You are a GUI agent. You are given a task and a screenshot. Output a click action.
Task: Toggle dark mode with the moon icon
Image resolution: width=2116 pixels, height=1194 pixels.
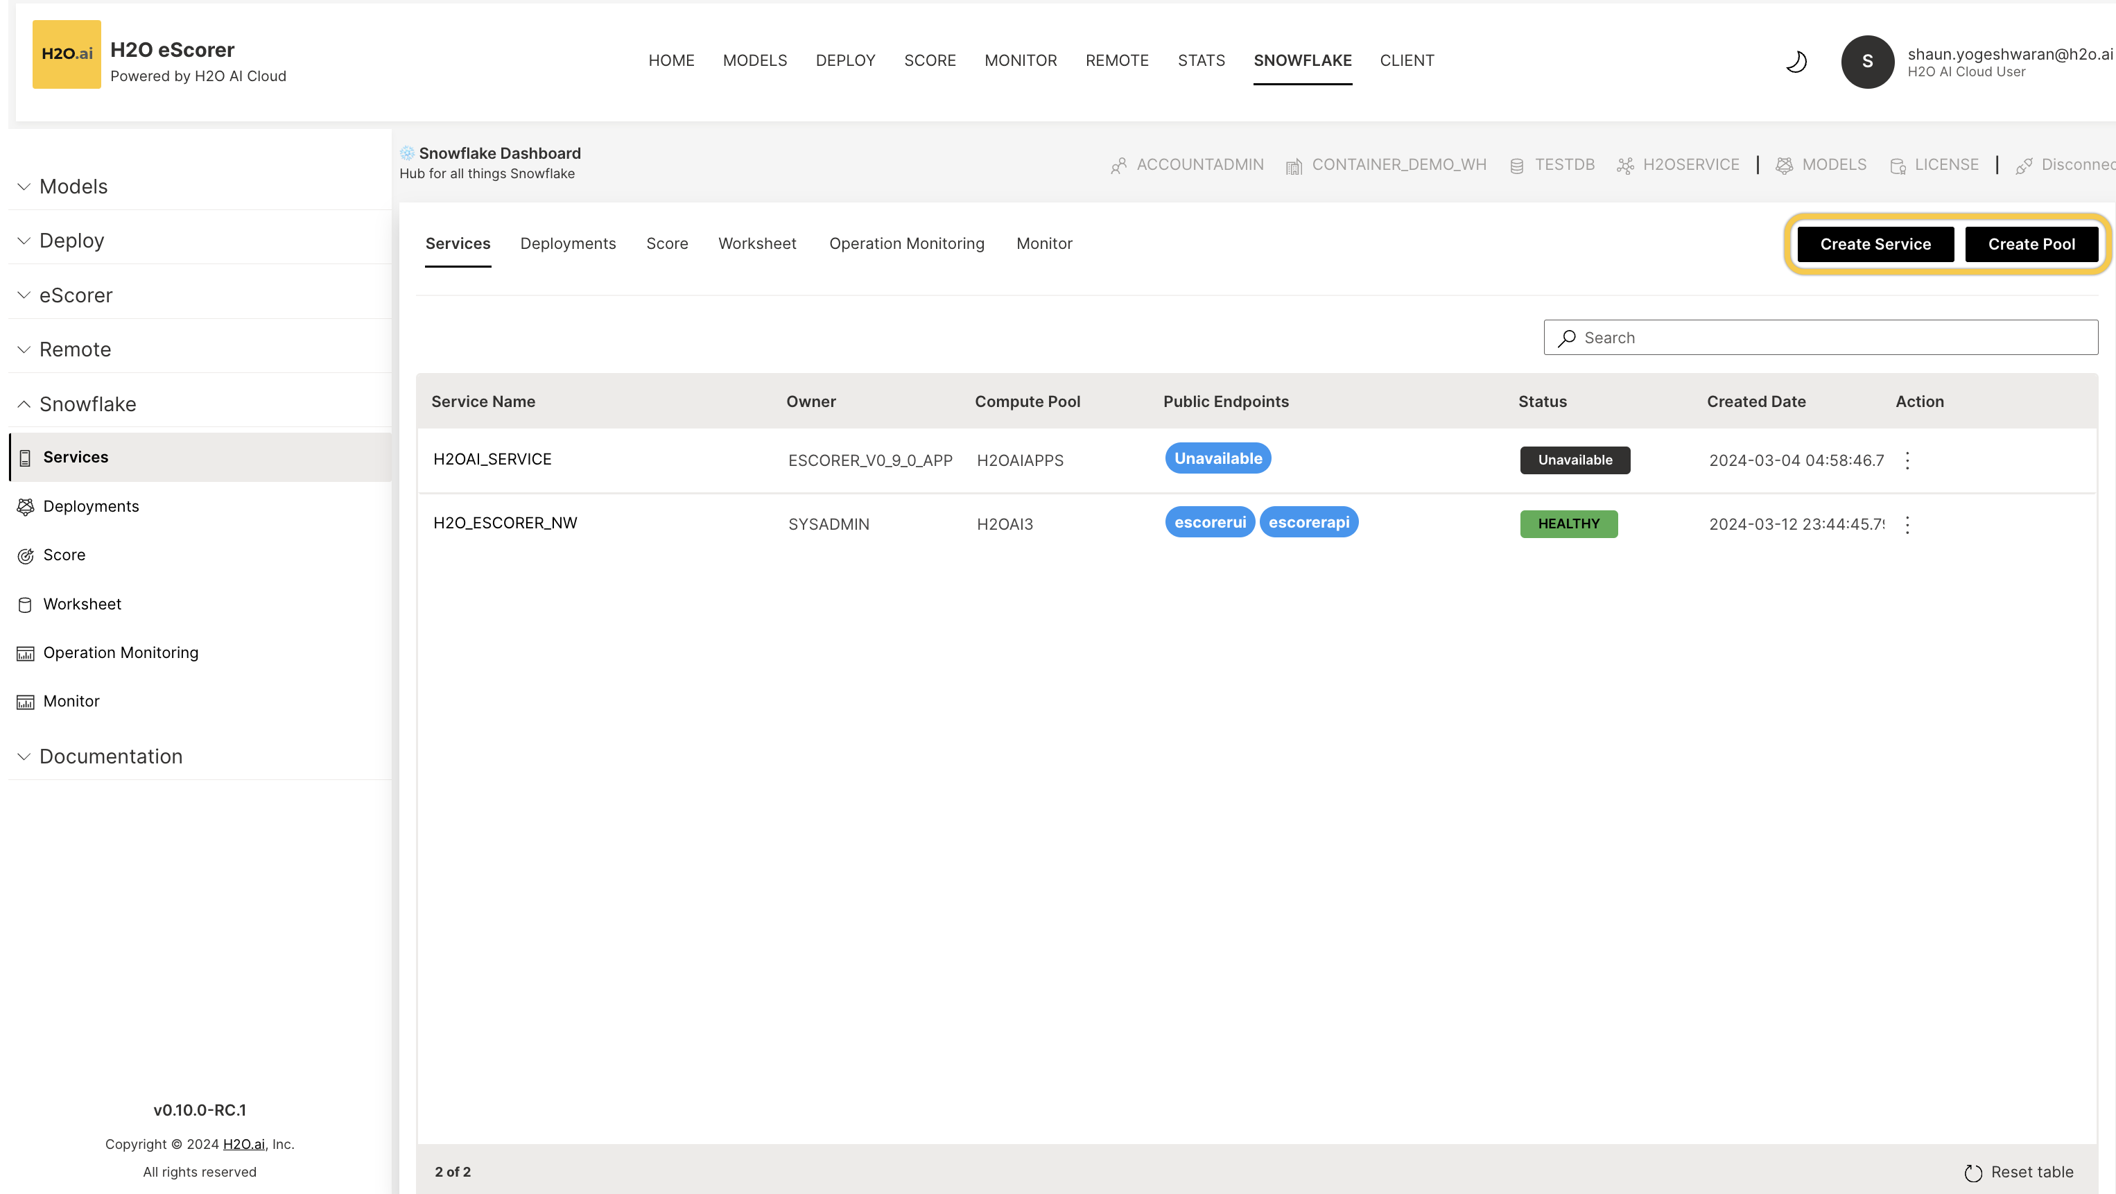(x=1796, y=61)
